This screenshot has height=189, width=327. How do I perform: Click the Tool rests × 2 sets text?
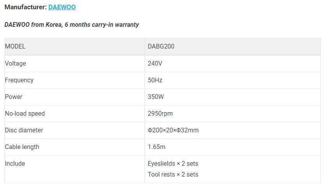click(x=173, y=174)
